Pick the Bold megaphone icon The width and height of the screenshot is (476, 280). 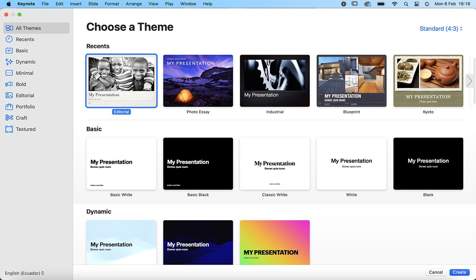click(x=9, y=84)
